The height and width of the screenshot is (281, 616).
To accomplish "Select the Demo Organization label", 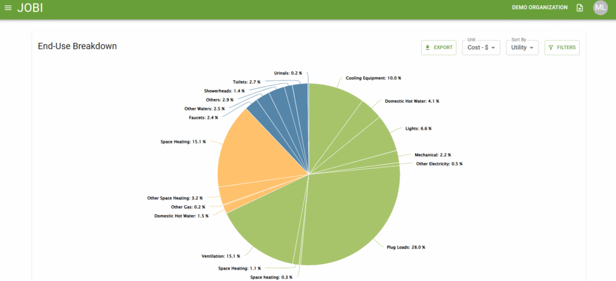I will (x=540, y=8).
